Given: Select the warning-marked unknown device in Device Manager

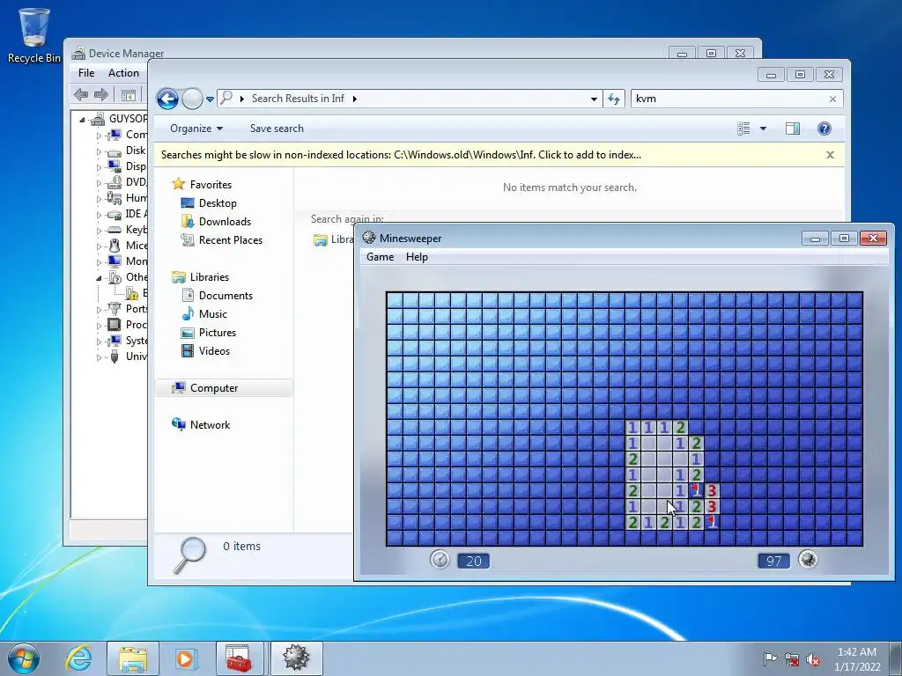Looking at the screenshot, I should [136, 293].
